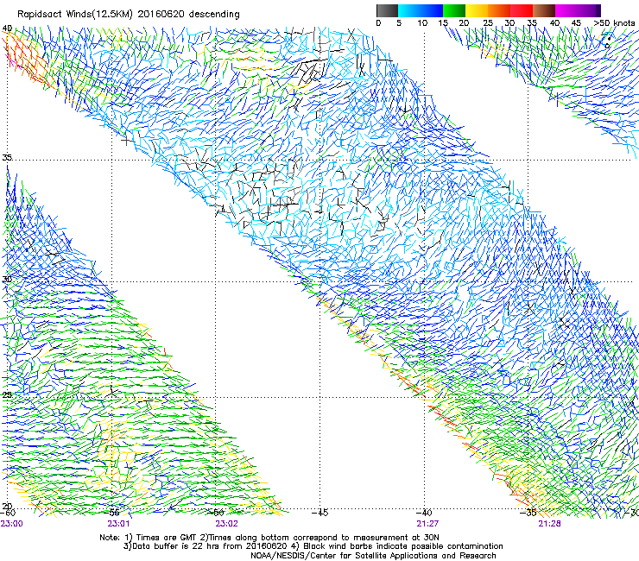Click the latitude '30' label on left axis
Image resolution: width=639 pixels, height=561 pixels.
(x=7, y=280)
